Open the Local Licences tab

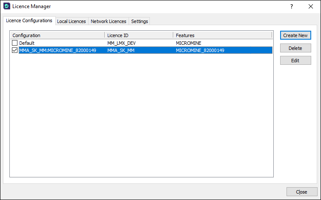[x=72, y=21]
